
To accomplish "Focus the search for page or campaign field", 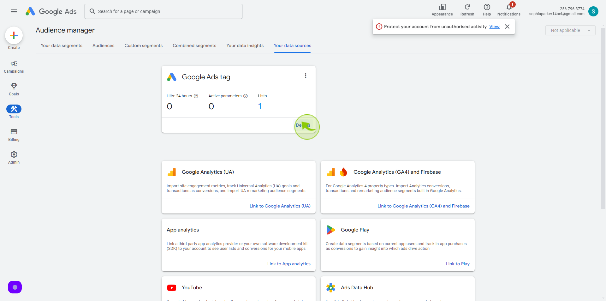I will (163, 11).
